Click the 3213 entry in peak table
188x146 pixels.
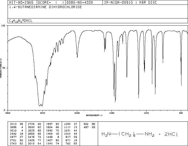click(x=13, y=124)
